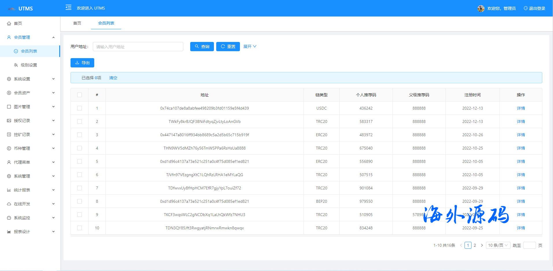The image size is (553, 271).
Task: Go to page 2 in pagination
Action: click(475, 245)
